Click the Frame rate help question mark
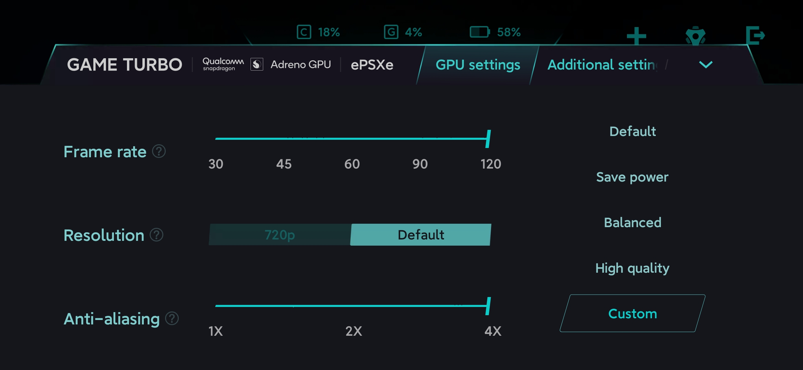The width and height of the screenshot is (803, 370). [x=159, y=151]
